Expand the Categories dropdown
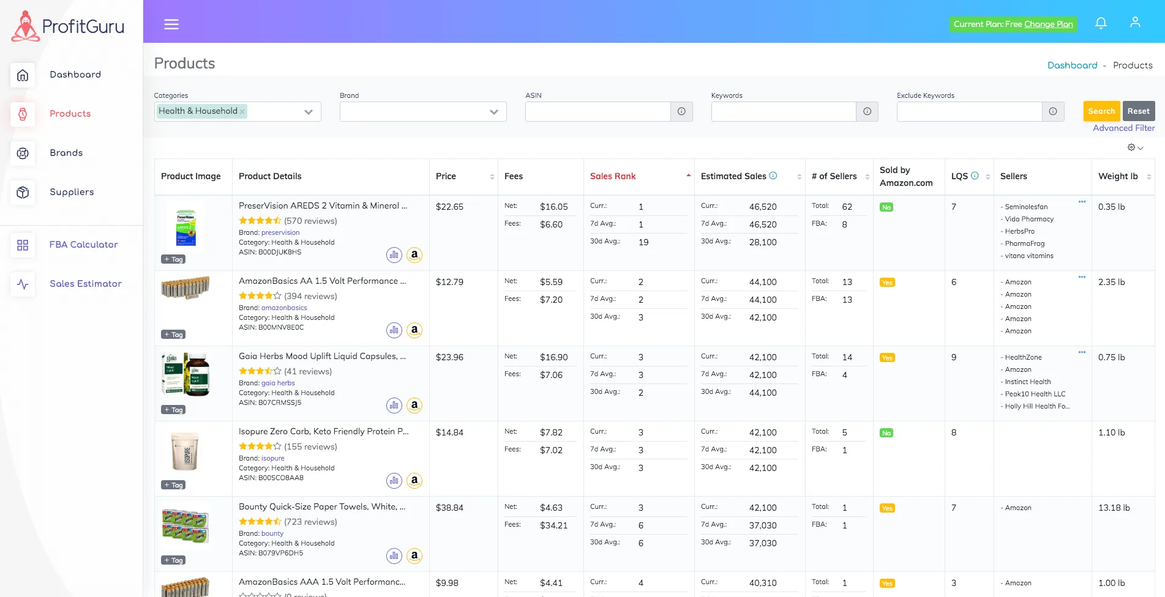Image resolution: width=1165 pixels, height=597 pixels. (x=308, y=112)
